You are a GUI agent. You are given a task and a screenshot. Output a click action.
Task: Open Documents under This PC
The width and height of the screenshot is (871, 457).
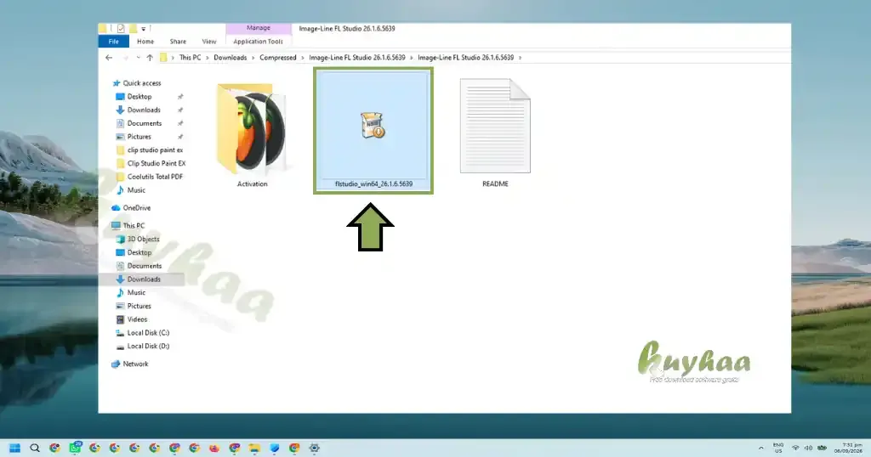[x=144, y=266]
